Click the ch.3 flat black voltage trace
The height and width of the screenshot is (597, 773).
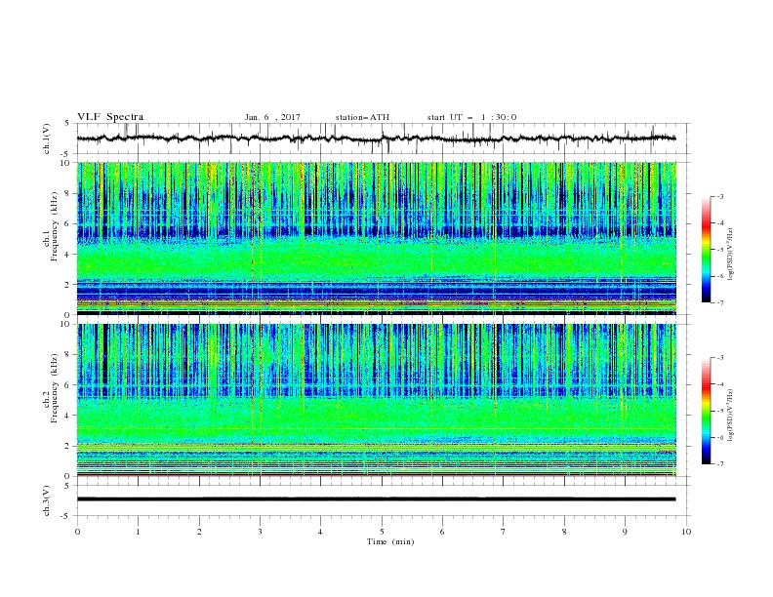[376, 499]
